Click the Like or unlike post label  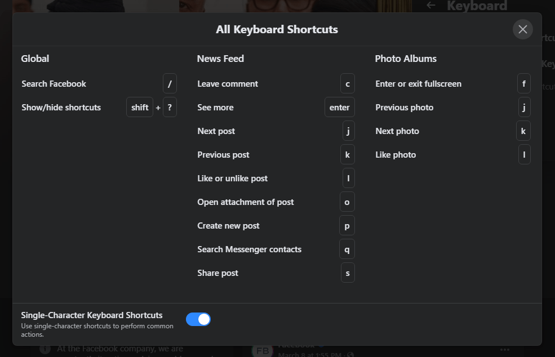(x=233, y=179)
